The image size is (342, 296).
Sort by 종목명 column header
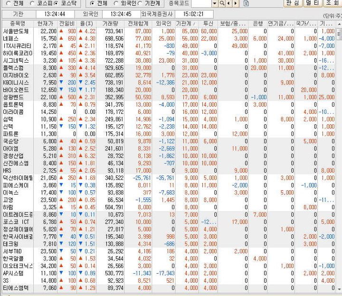[18, 24]
